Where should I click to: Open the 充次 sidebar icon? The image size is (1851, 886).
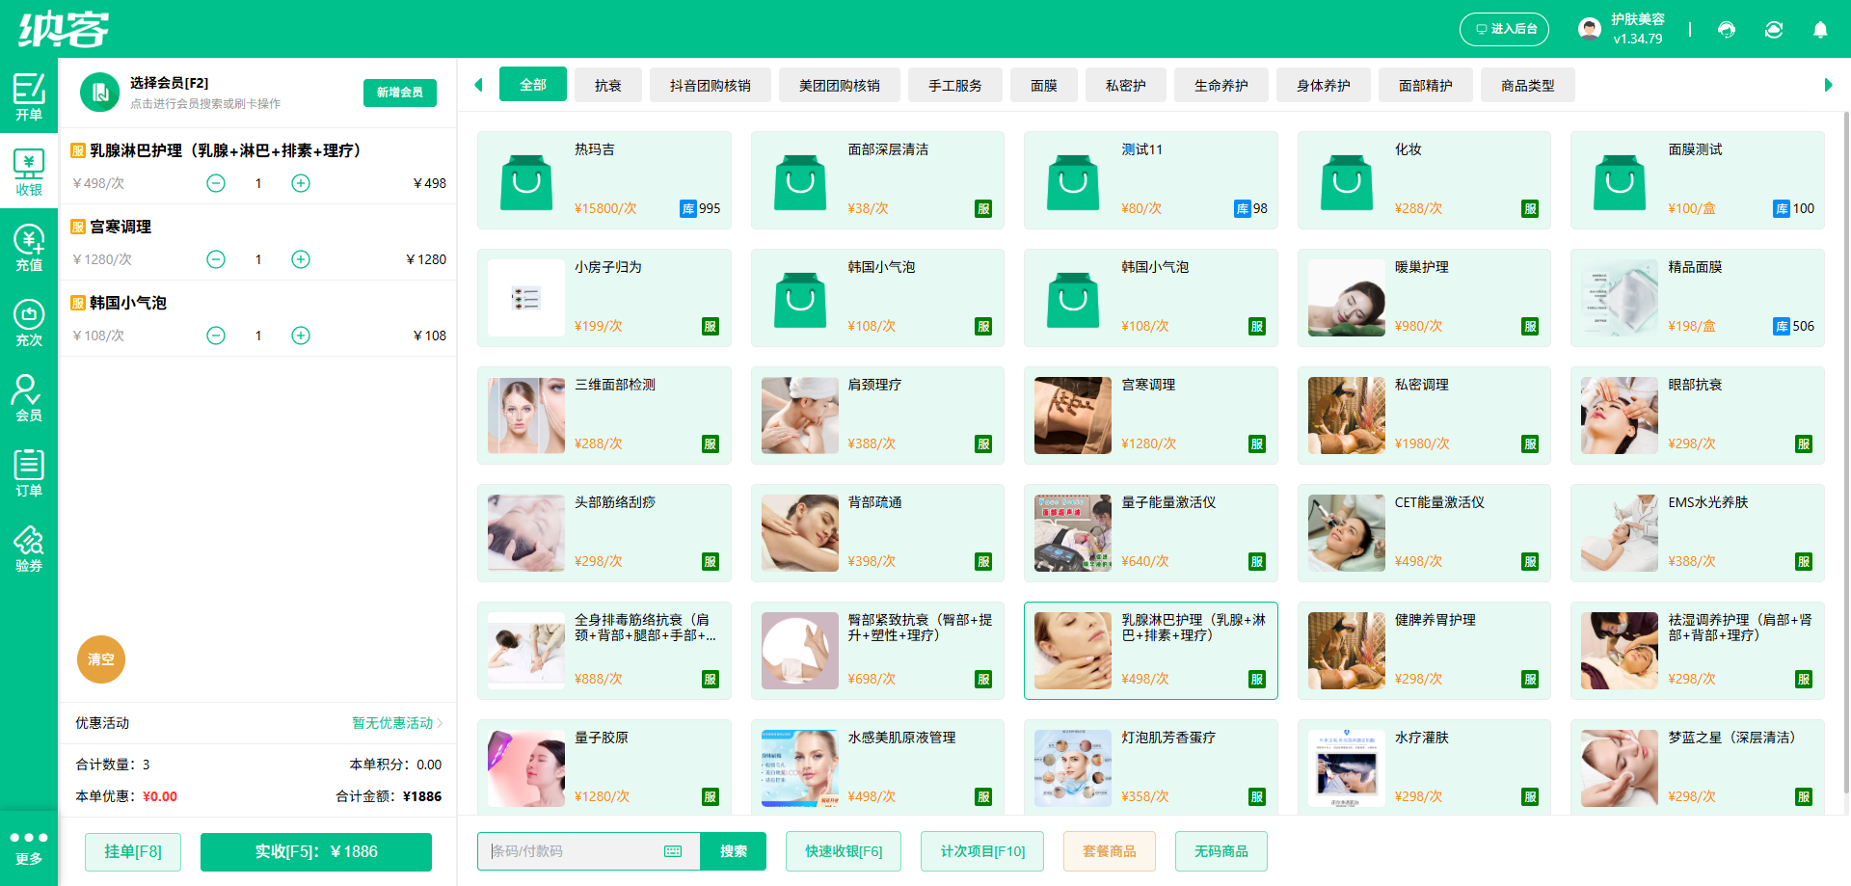pos(29,322)
